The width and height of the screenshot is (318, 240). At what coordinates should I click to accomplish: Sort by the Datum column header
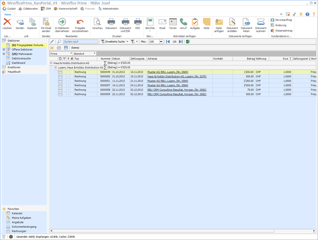pos(121,58)
